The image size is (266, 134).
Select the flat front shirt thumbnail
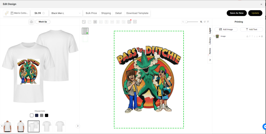pyautogui.click(x=47, y=126)
